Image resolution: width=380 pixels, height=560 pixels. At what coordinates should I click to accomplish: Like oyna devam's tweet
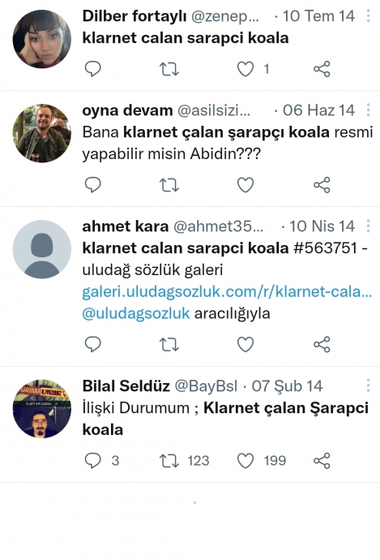246,185
